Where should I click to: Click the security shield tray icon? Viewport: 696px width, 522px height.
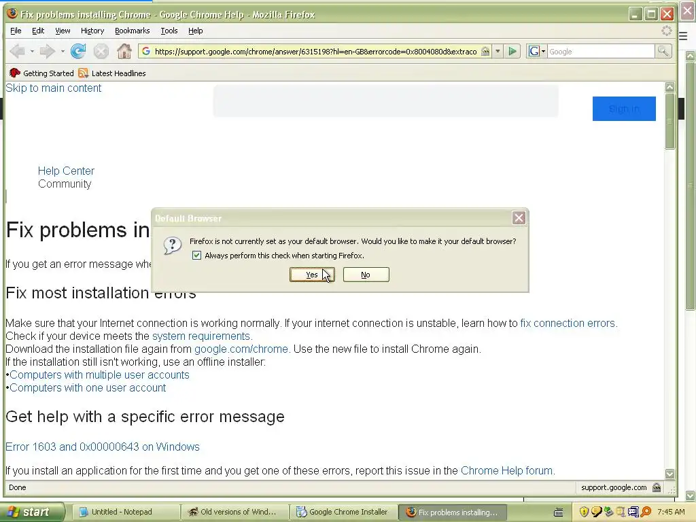click(584, 512)
